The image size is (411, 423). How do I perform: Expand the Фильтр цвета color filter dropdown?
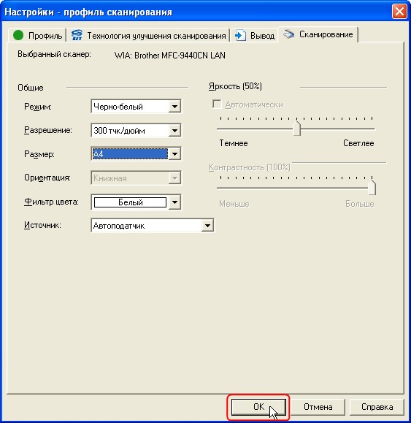(x=174, y=202)
